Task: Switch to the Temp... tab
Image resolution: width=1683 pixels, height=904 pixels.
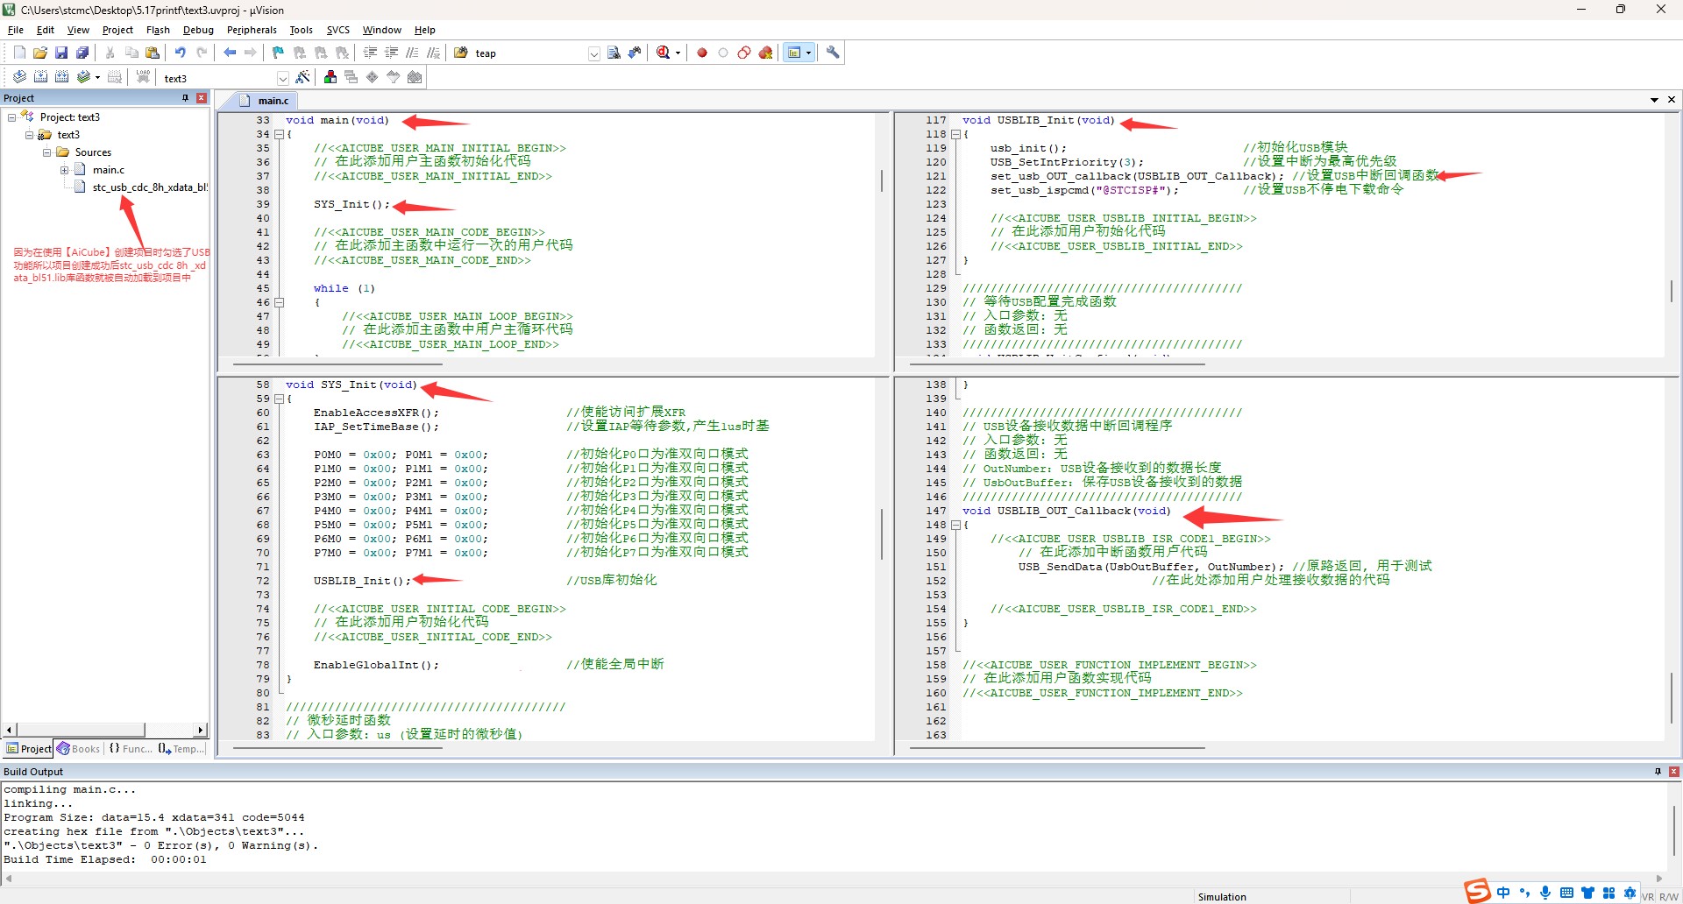Action: [x=180, y=749]
